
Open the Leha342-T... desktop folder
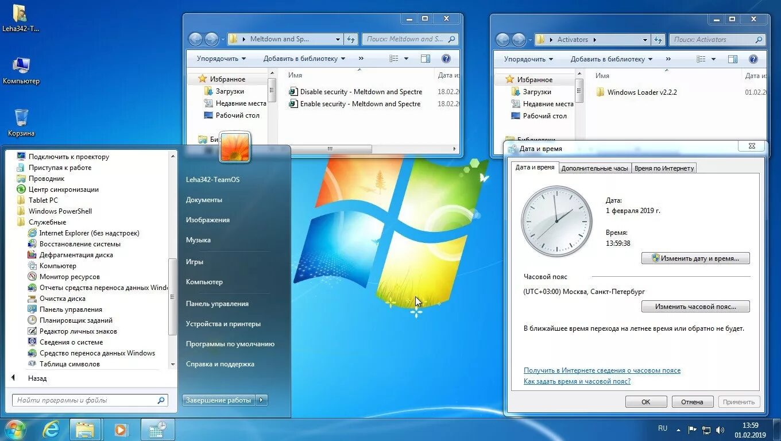click(x=21, y=18)
